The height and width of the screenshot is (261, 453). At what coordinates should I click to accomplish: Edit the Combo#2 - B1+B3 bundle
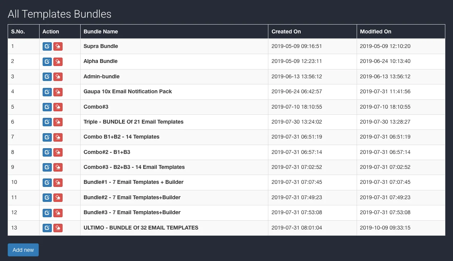pyautogui.click(x=47, y=152)
